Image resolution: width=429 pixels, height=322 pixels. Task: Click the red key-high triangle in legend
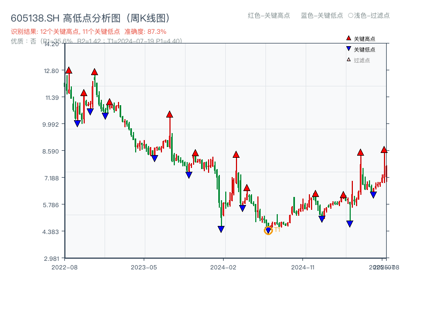coord(349,39)
